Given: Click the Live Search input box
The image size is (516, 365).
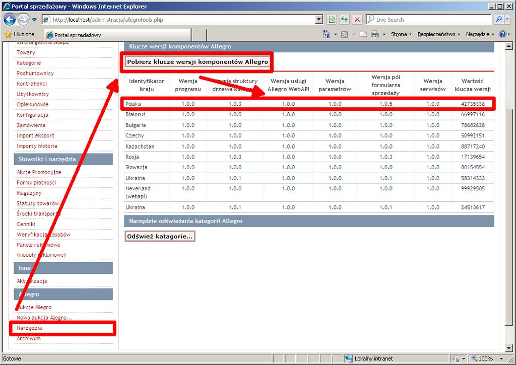Looking at the screenshot, I should tap(429, 20).
